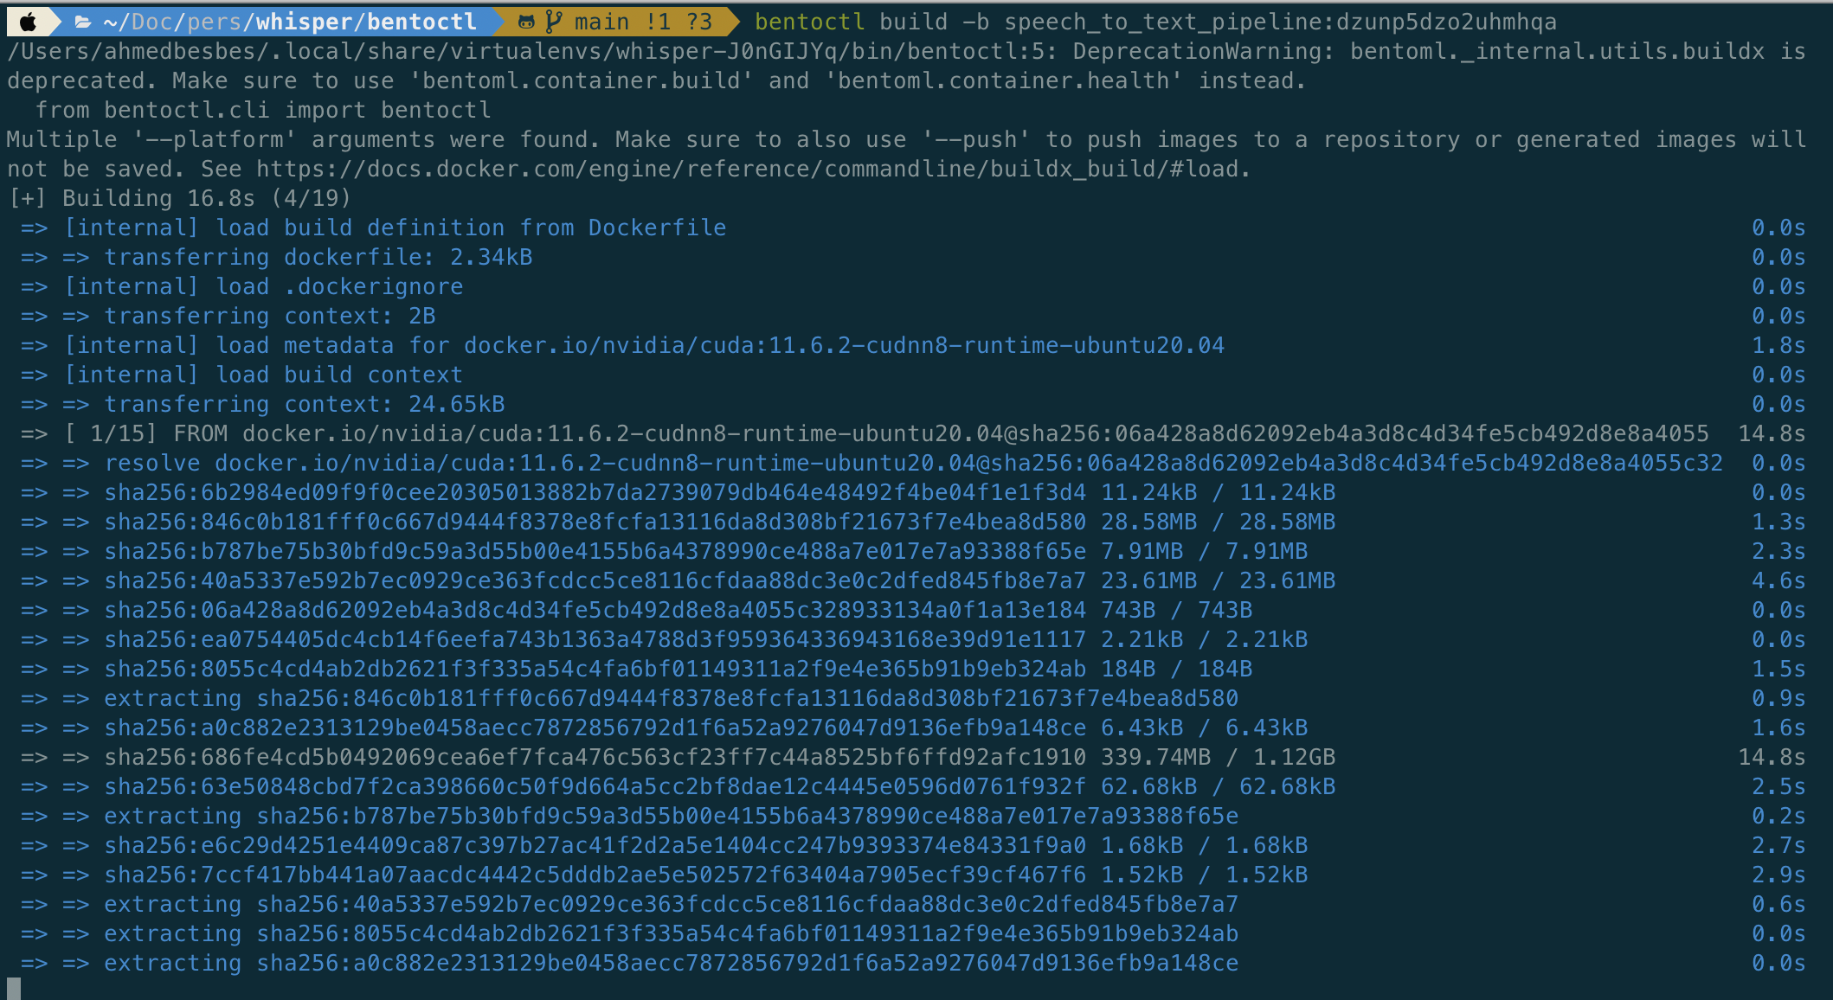Click the prompt path ending in whisper/bentoctl
This screenshot has width=1833, height=1000.
[290, 22]
